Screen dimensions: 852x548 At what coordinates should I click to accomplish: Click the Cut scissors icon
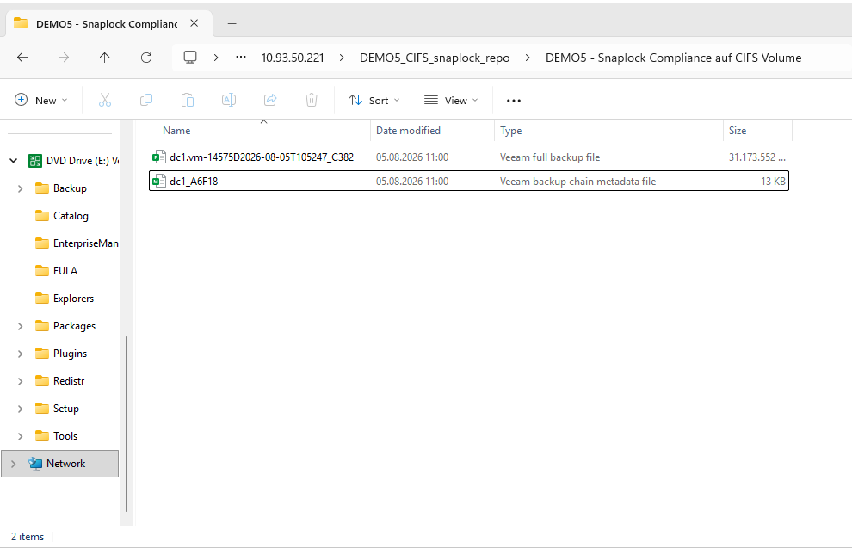point(105,100)
